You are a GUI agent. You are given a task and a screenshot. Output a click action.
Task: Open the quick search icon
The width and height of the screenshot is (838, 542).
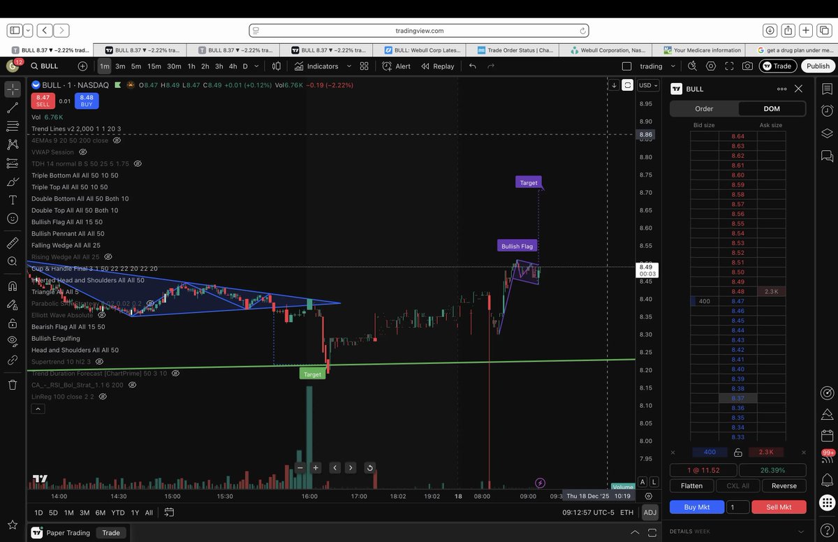(692, 66)
